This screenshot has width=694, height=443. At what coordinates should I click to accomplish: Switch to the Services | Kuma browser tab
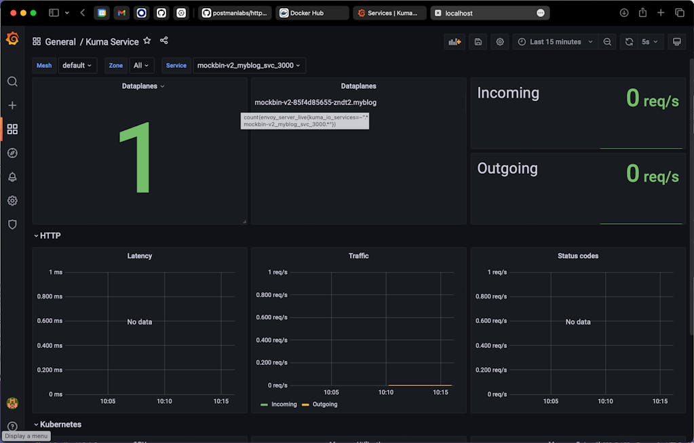pyautogui.click(x=389, y=13)
